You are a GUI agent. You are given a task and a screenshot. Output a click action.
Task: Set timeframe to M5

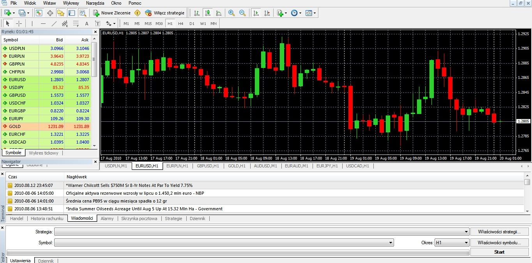pyautogui.click(x=137, y=23)
